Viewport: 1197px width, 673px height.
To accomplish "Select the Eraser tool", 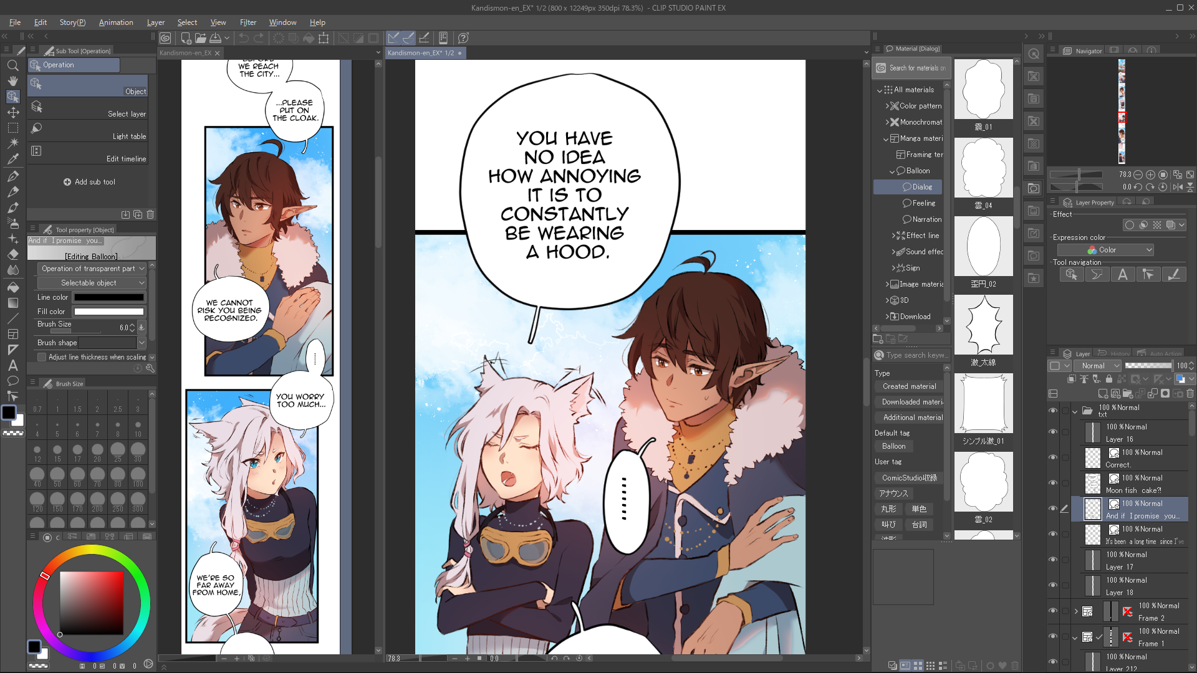I will (12, 255).
